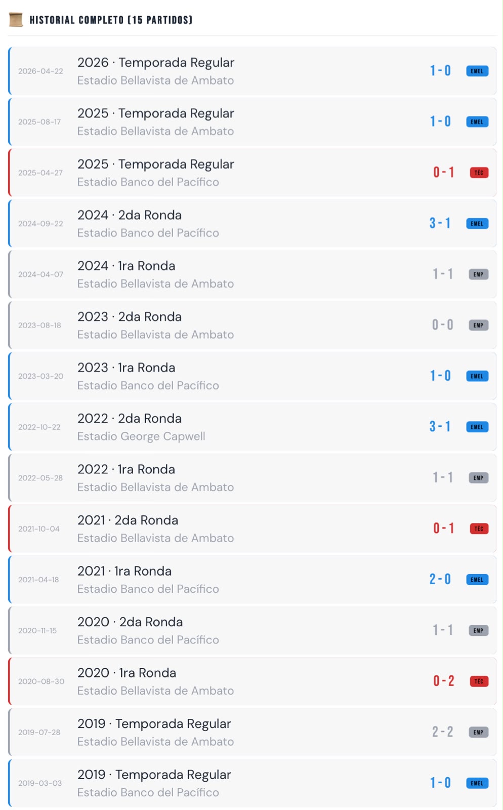Click the 2-0 score of 2021-04-18 match
The height and width of the screenshot is (810, 503).
pyautogui.click(x=440, y=579)
